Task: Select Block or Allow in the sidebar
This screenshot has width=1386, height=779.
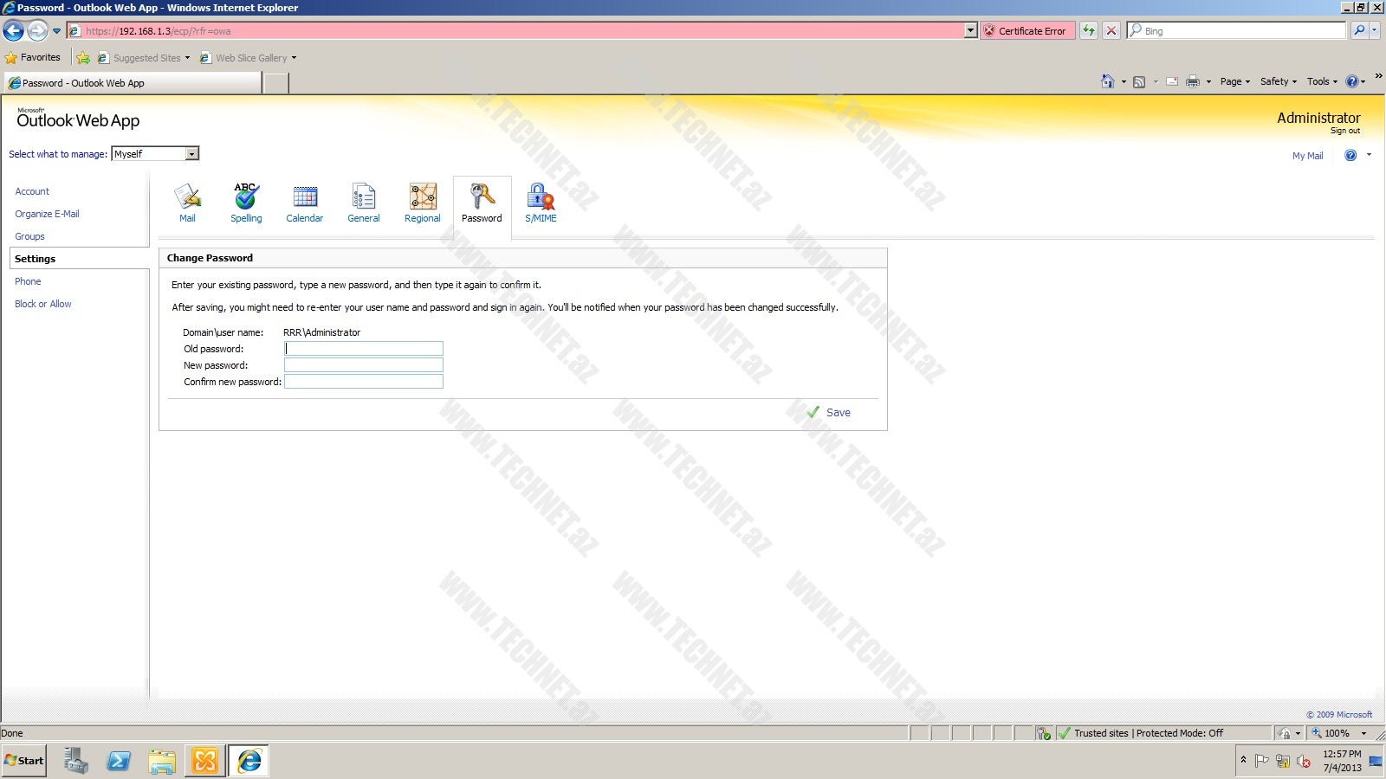Action: tap(43, 304)
